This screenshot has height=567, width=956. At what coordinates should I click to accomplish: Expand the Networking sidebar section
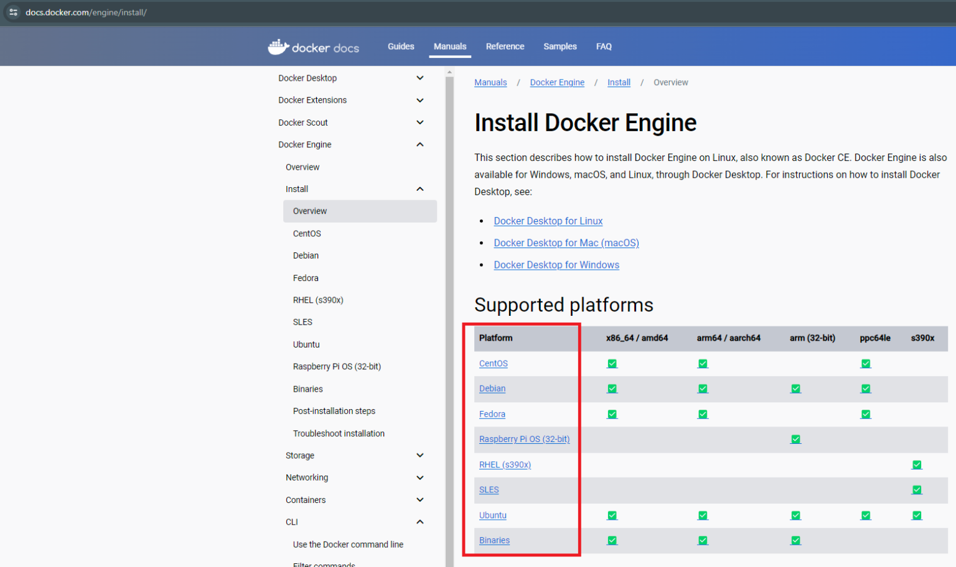(420, 477)
